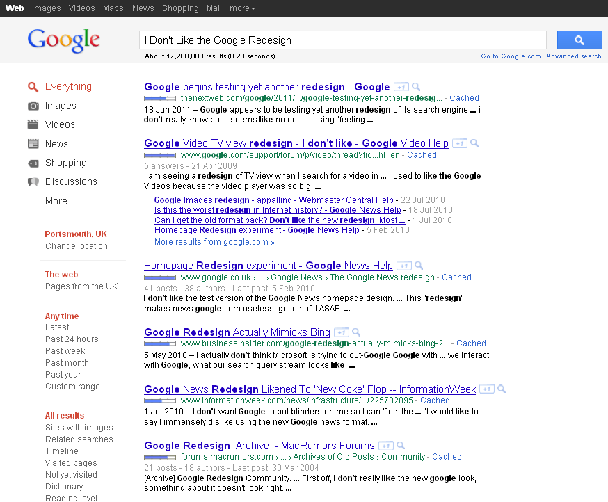608x502 pixels.
Task: Open 'Homepage Redesign experiment - Google News Help' main result
Action: pos(269,266)
